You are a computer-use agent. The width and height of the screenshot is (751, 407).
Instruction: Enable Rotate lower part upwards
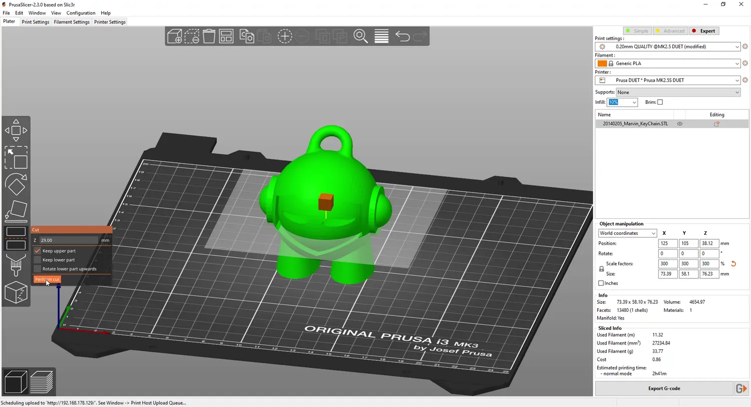(x=37, y=269)
